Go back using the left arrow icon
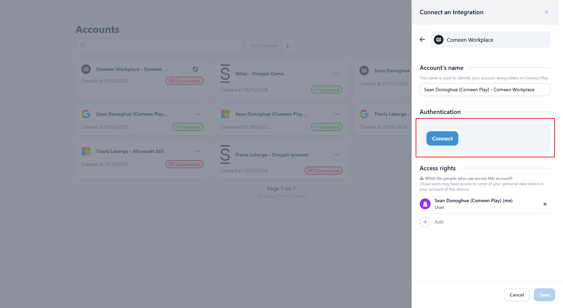The height and width of the screenshot is (308, 563). pos(422,40)
